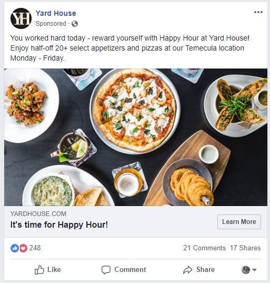270x283 pixels.
Task: Click the It's time for Happy Hour headline
Action: (x=59, y=225)
